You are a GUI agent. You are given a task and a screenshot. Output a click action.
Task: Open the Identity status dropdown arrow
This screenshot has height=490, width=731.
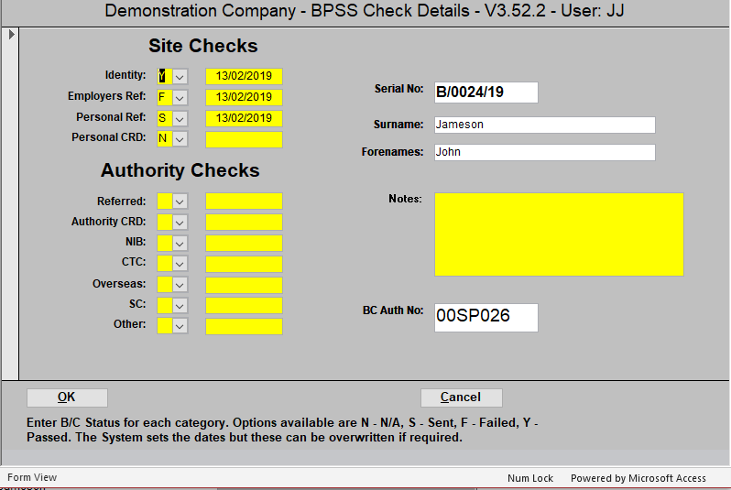click(x=180, y=76)
